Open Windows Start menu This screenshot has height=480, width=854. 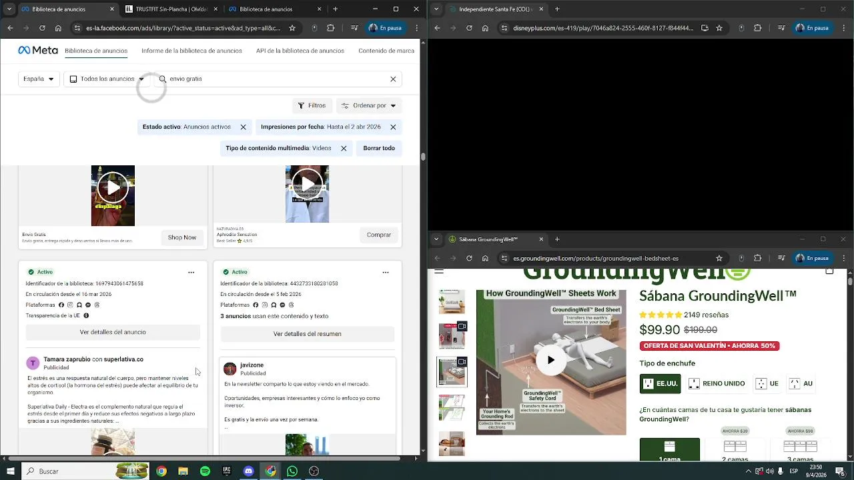pyautogui.click(x=10, y=471)
